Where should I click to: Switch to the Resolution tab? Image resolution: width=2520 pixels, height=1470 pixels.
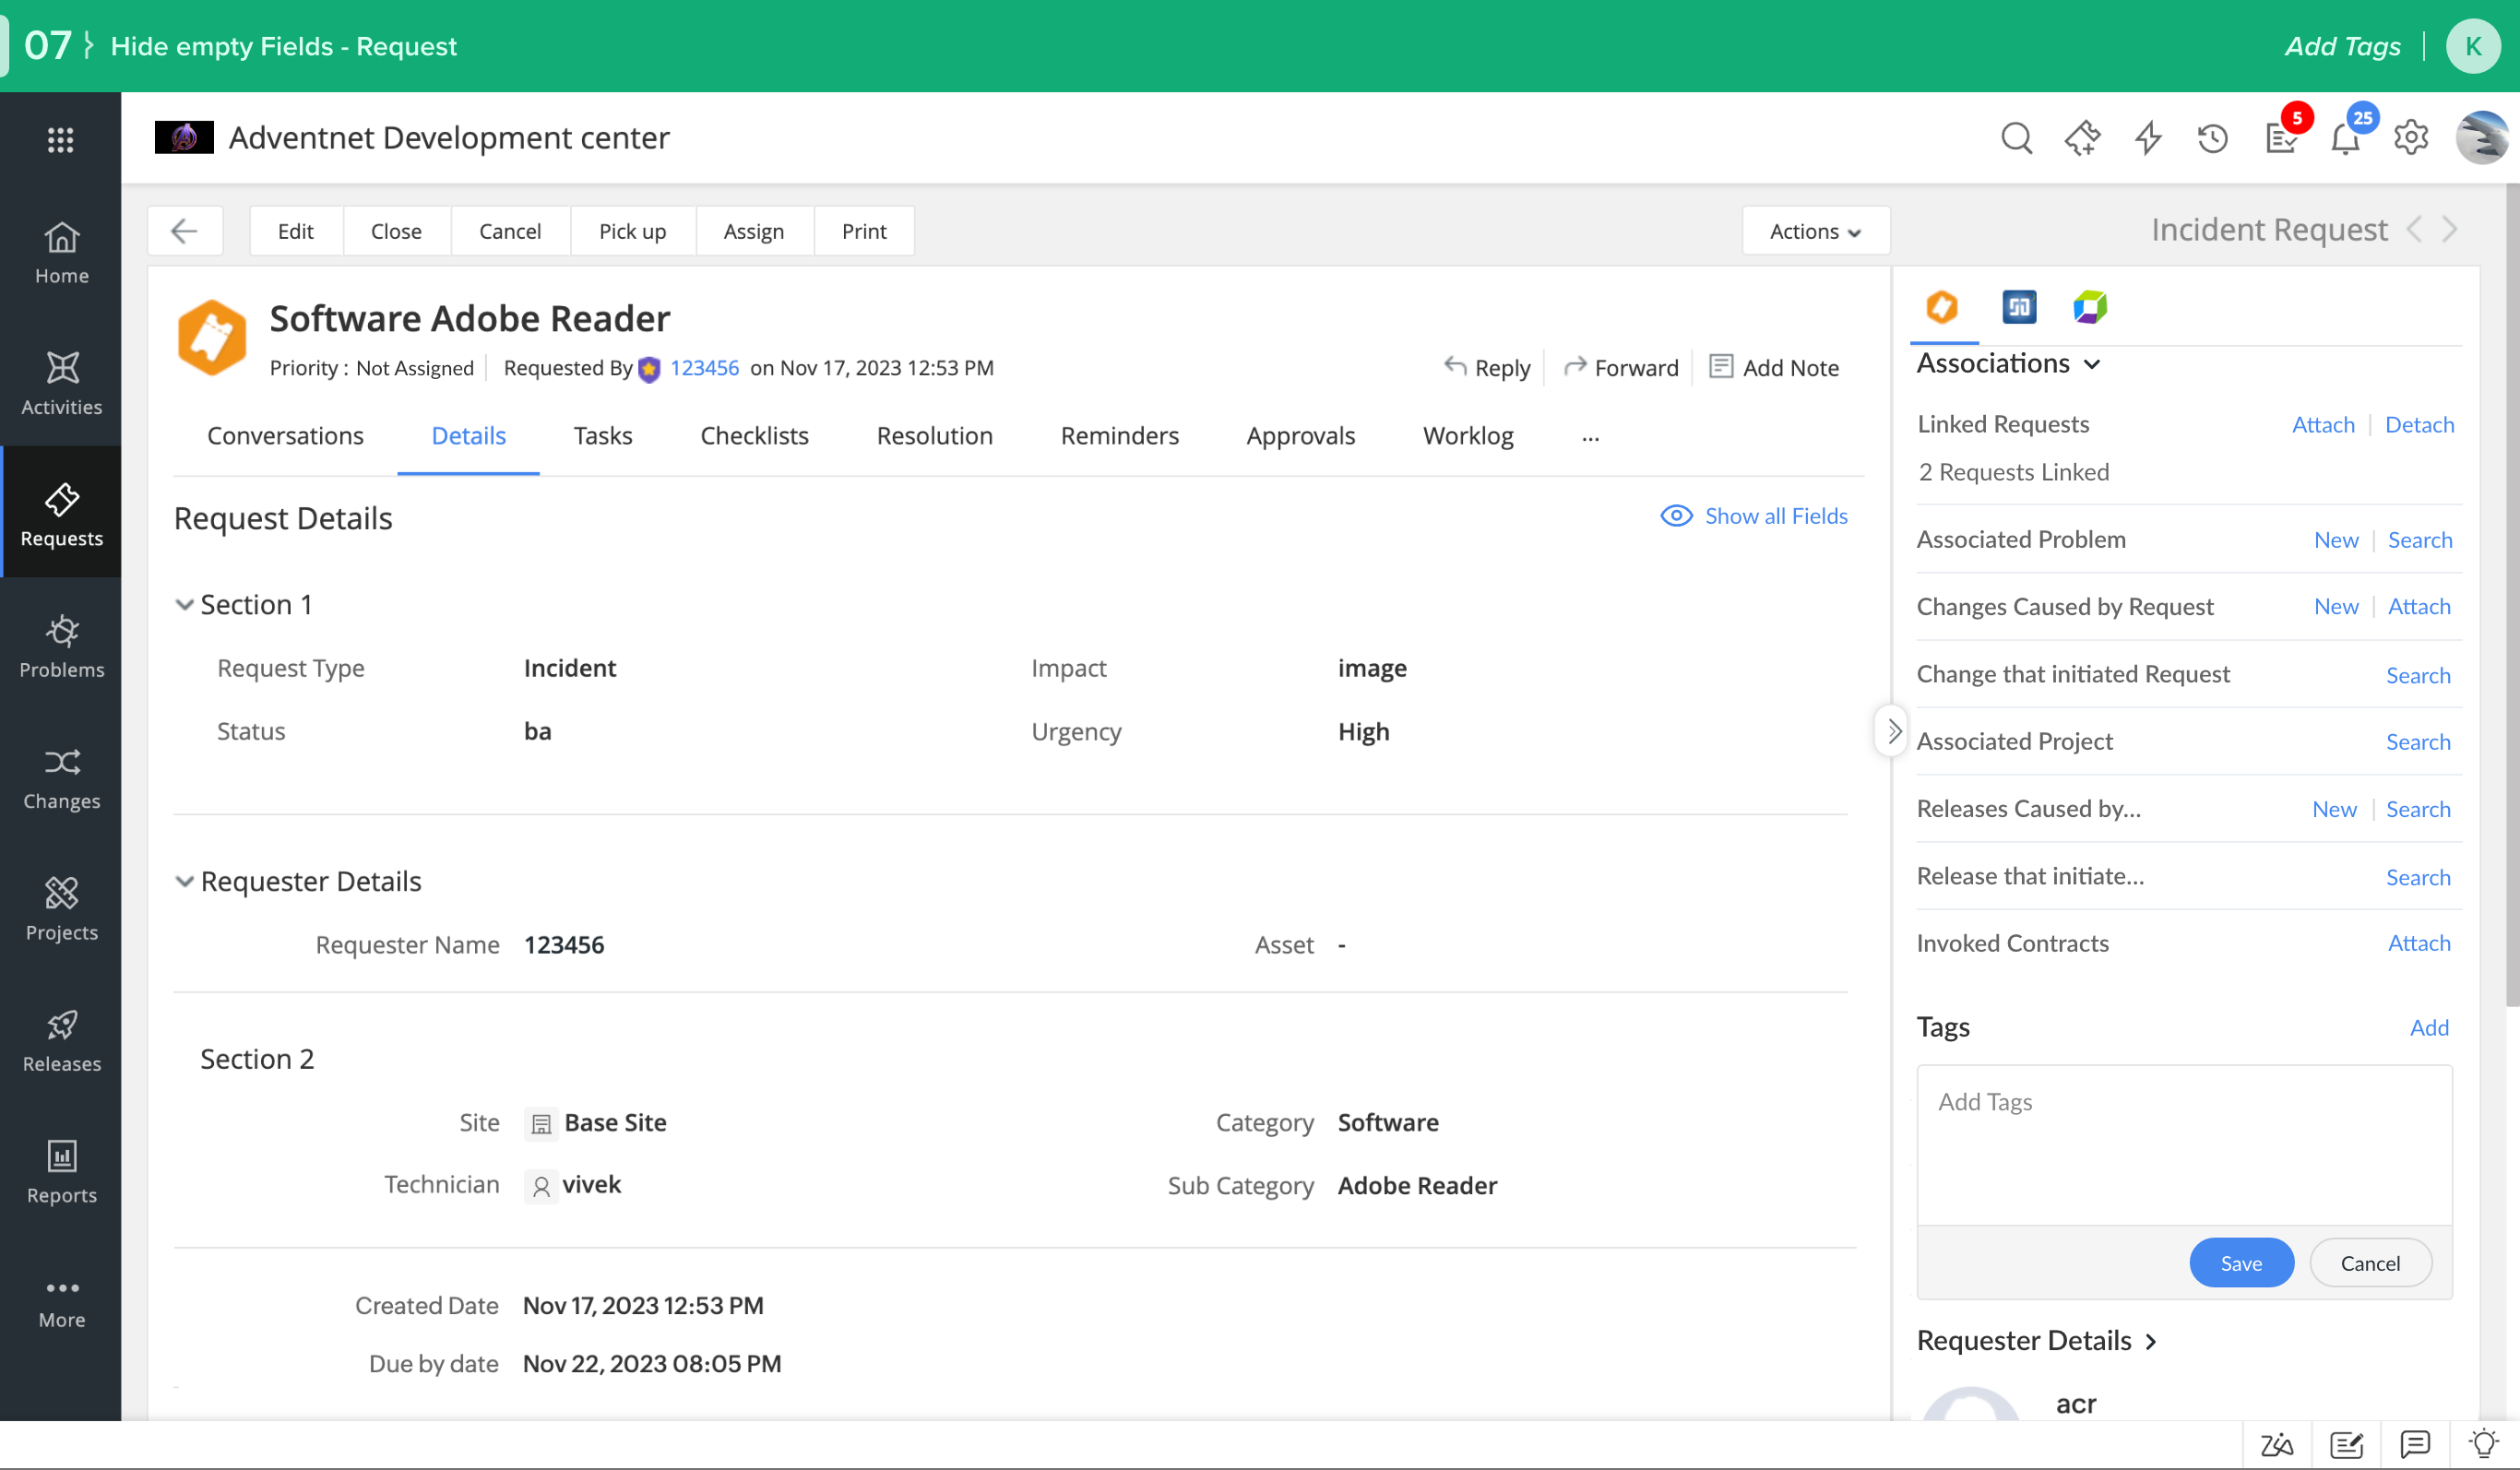[934, 435]
